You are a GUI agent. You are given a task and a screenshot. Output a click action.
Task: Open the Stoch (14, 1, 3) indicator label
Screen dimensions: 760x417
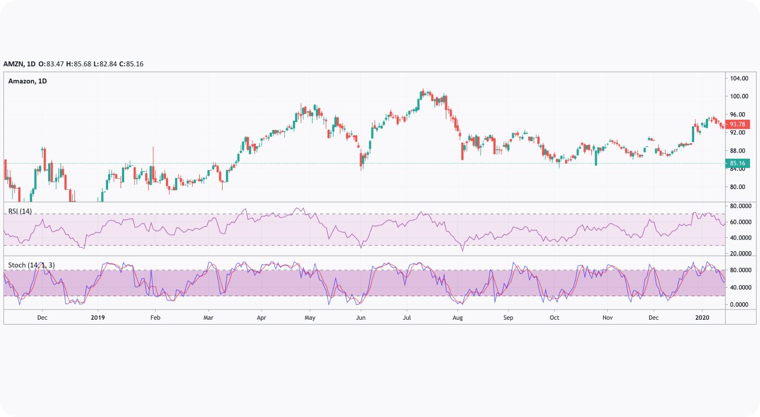31,265
